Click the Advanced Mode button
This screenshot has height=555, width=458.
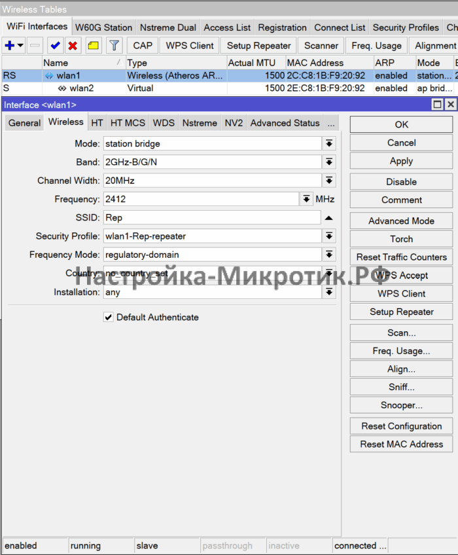tap(401, 221)
